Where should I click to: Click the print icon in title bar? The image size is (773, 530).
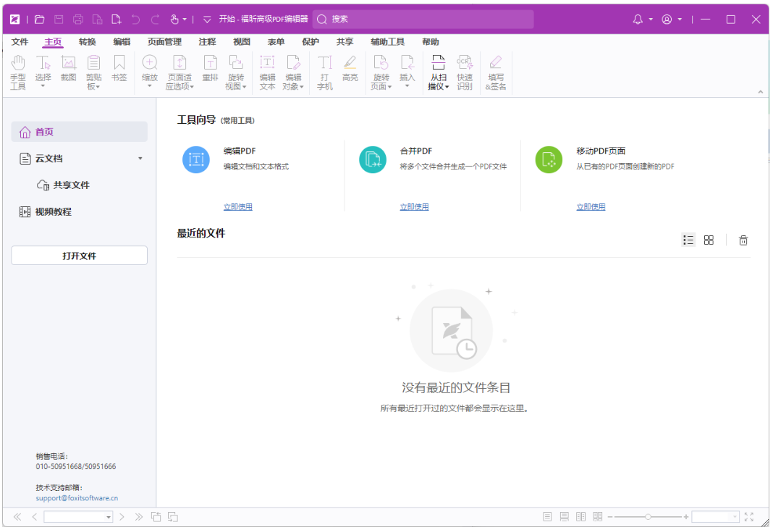(78, 20)
